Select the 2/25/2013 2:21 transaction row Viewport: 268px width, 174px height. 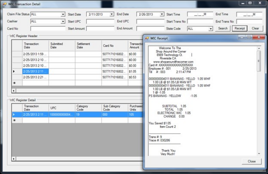pyautogui.click(x=77, y=77)
